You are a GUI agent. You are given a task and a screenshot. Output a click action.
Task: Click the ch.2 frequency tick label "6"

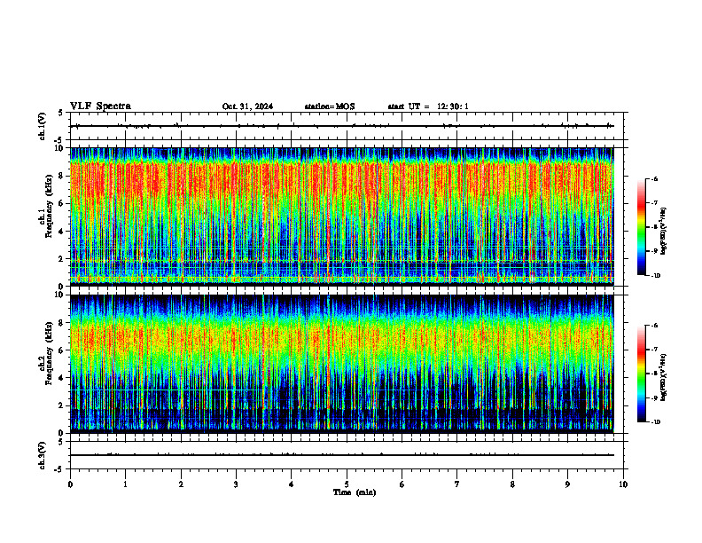click(x=62, y=350)
